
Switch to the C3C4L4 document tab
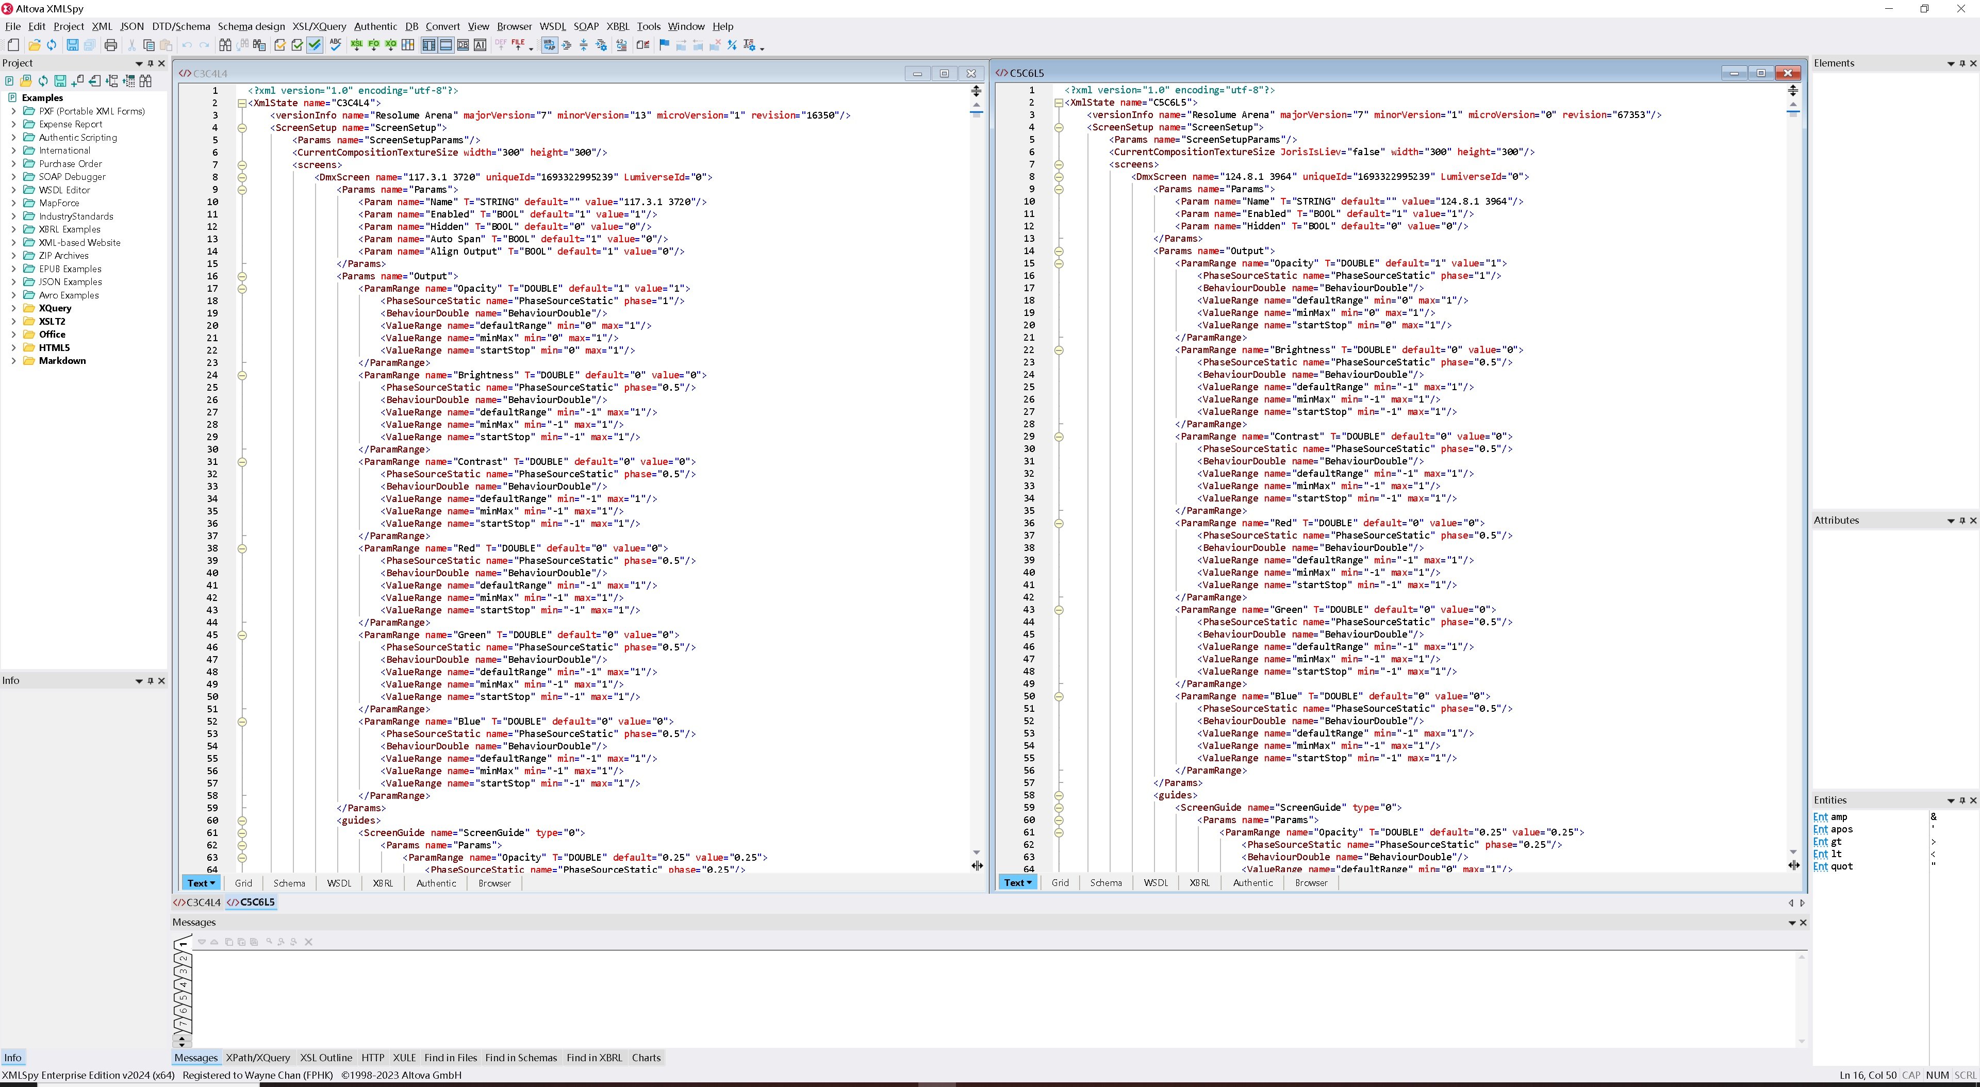tap(199, 902)
